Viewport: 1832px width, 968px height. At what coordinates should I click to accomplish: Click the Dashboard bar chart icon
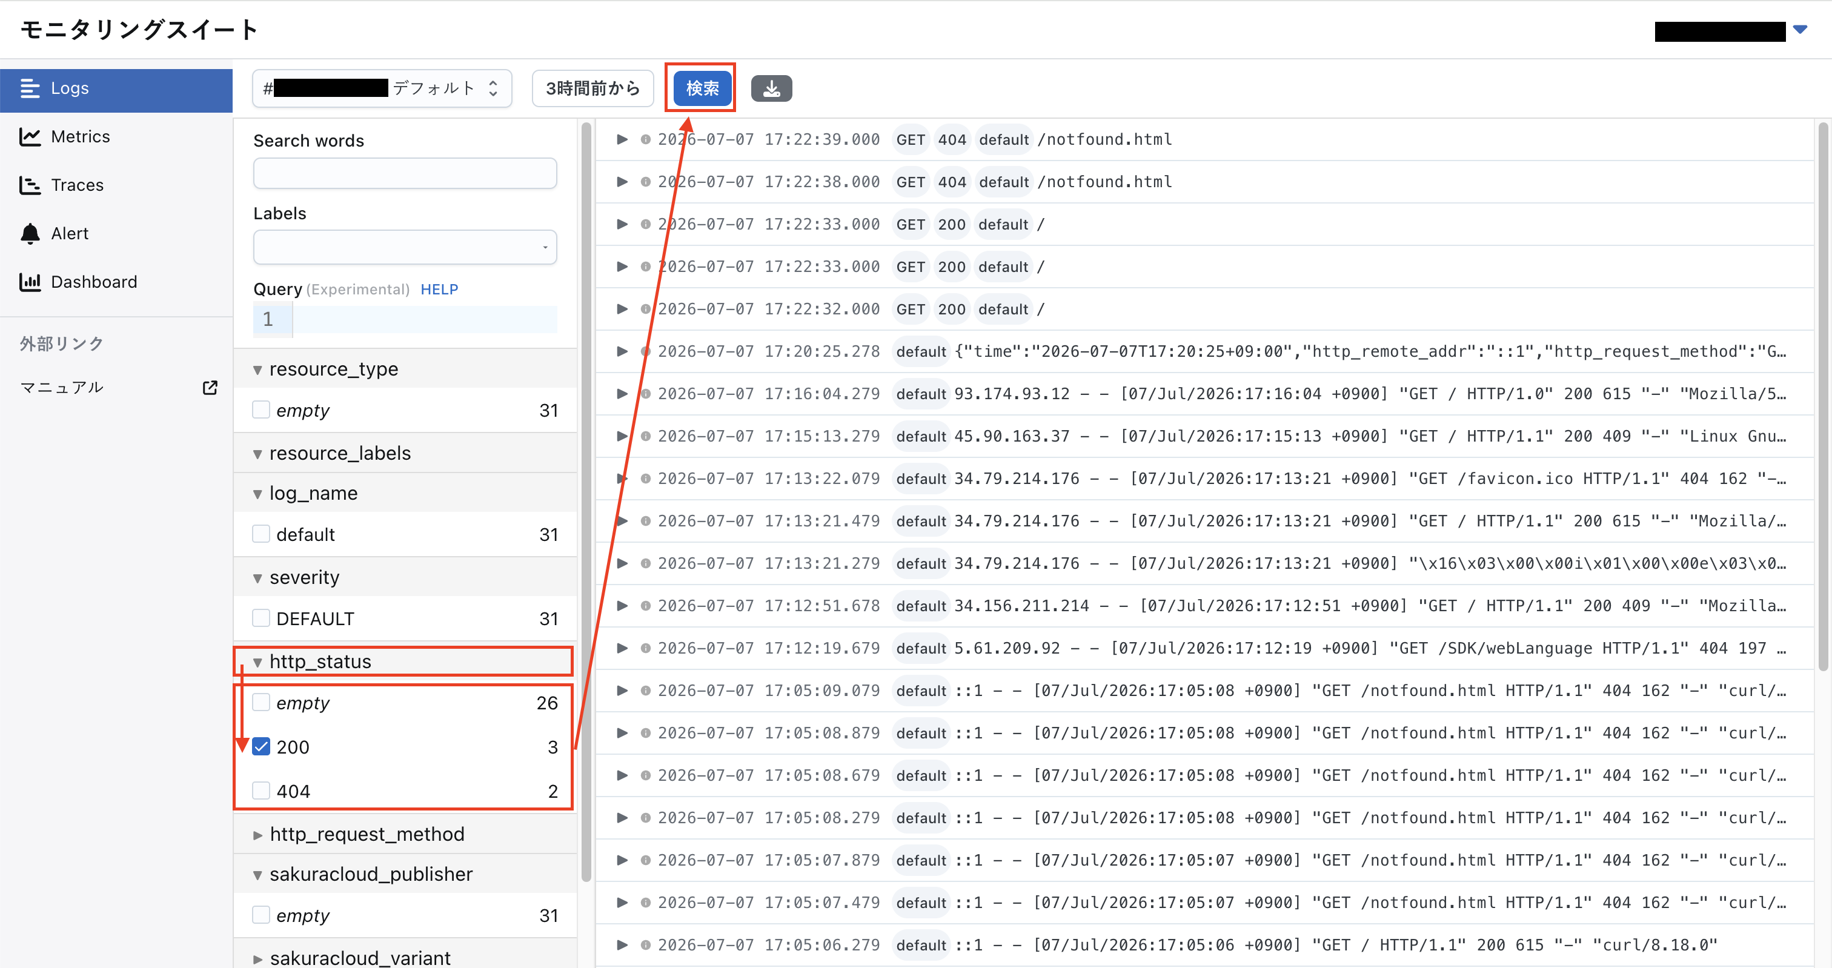[30, 282]
